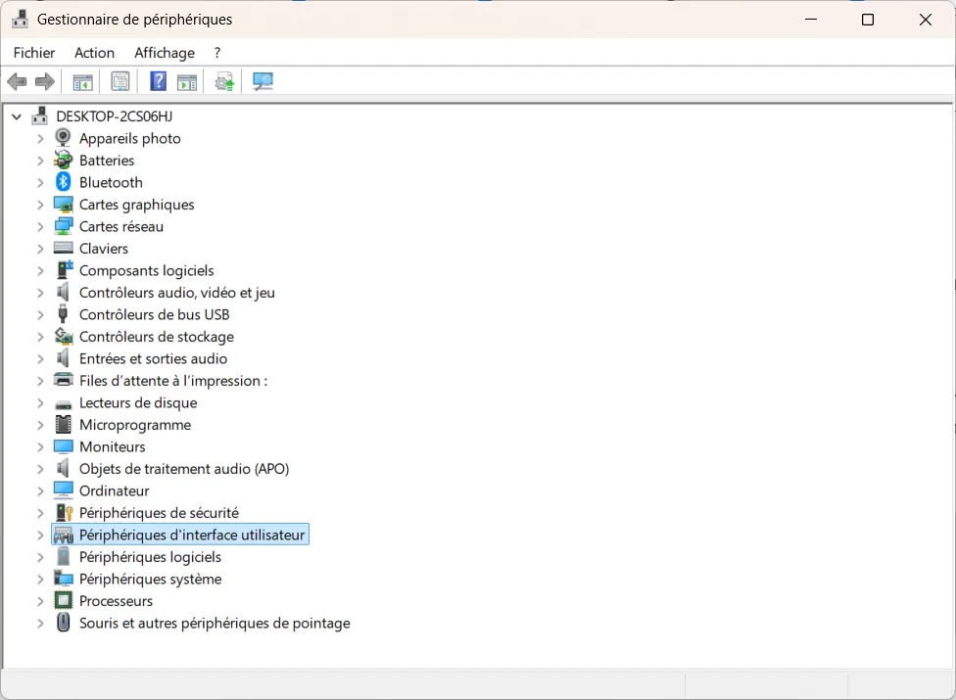The height and width of the screenshot is (700, 956).
Task: Select the Périphériques de sécurité label
Action: (x=159, y=512)
